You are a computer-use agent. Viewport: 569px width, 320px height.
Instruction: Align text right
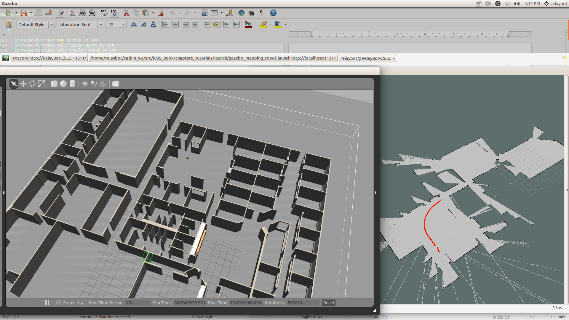(x=185, y=24)
